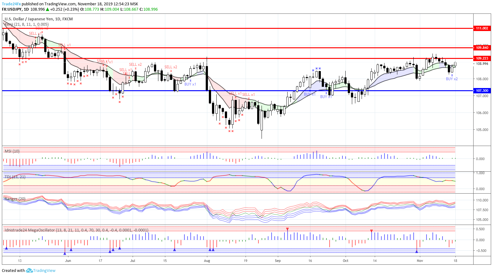Viewport: 493px width, 276px height.
Task: Click the blue 107.300 horizontal support line
Action: tap(237, 91)
